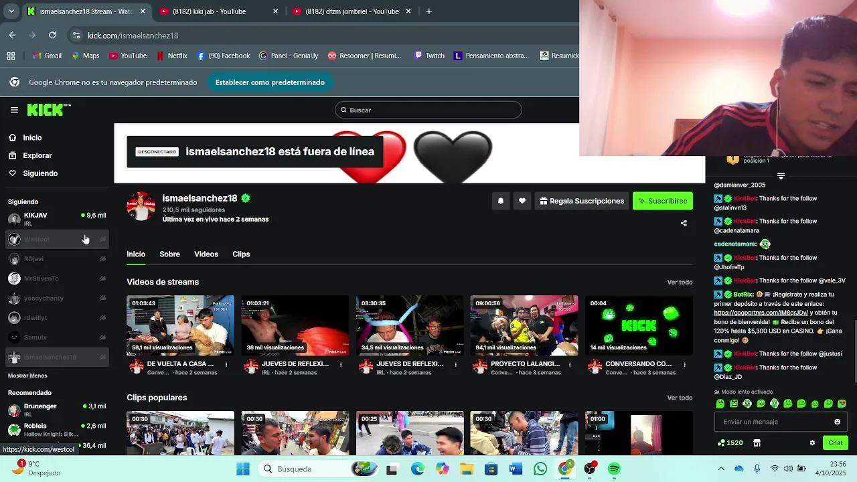Screen dimensions: 857x482
Task: Open the Maps bookmark
Action: pos(85,56)
